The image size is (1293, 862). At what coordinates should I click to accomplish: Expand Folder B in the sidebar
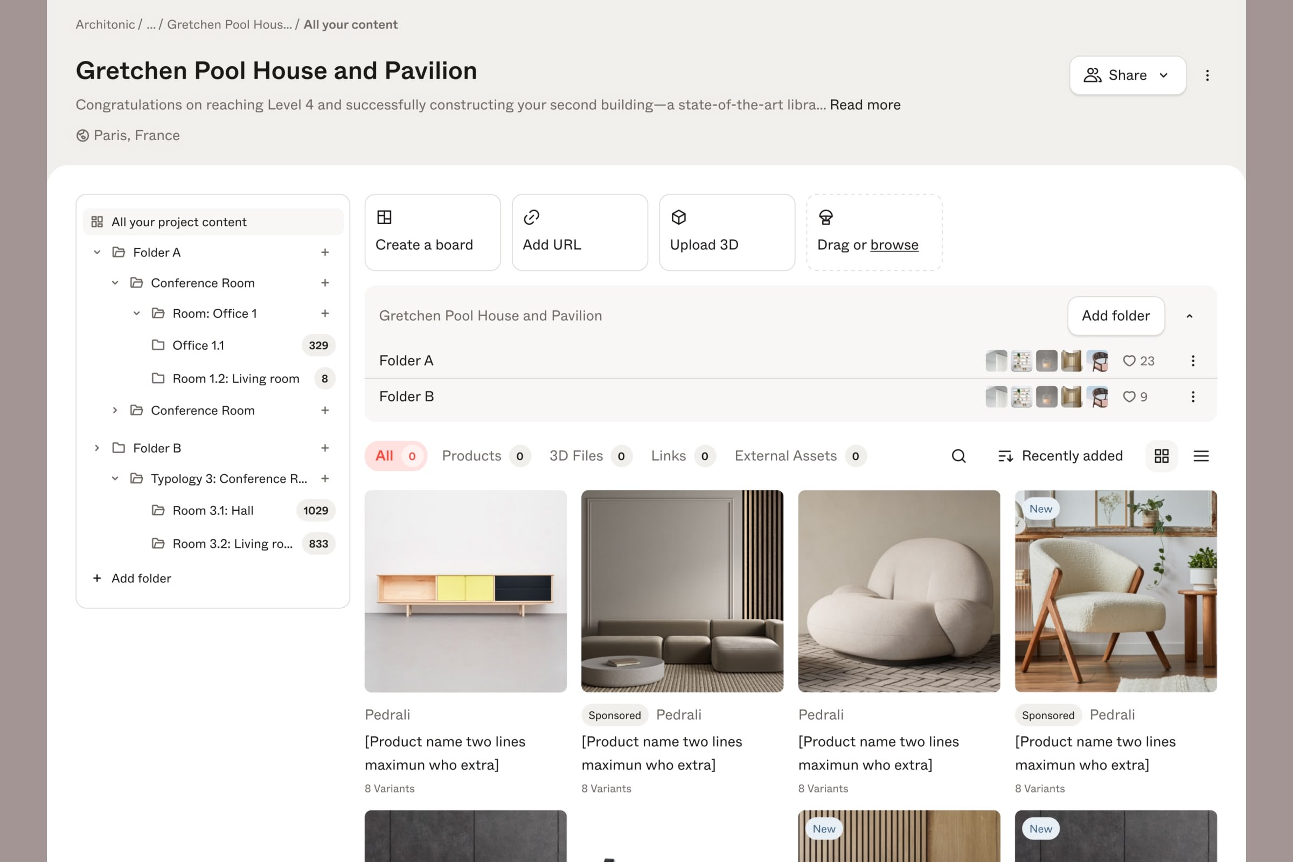click(x=98, y=448)
